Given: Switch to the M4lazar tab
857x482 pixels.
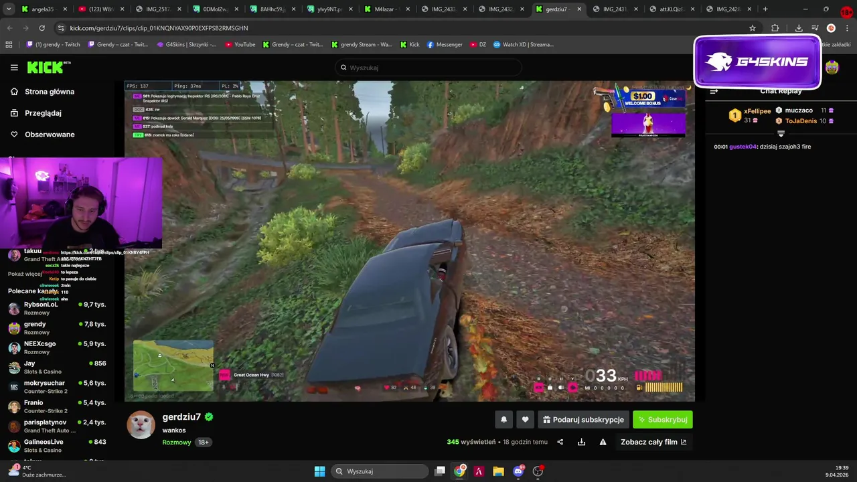Looking at the screenshot, I should coord(386,9).
